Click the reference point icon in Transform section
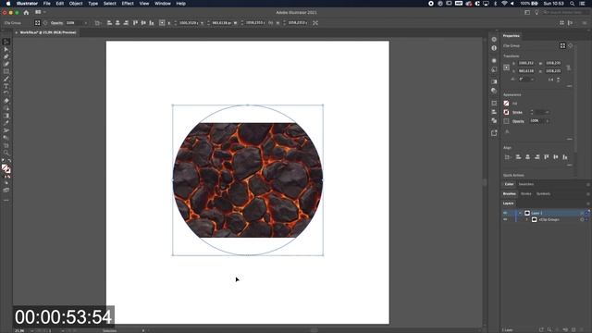 [x=506, y=68]
